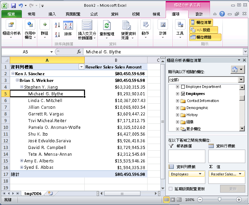This screenshot has width=249, height=205.
Task: Switch to Normal view icon in status bar
Action: 166,200
